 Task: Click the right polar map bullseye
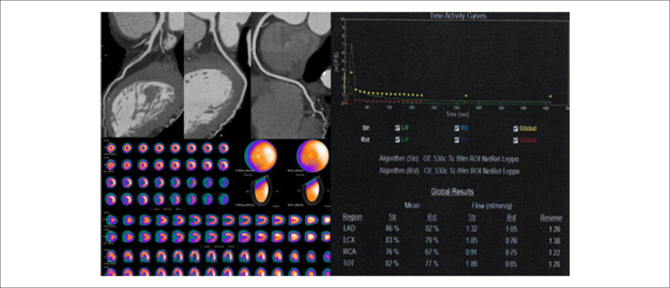click(x=313, y=155)
